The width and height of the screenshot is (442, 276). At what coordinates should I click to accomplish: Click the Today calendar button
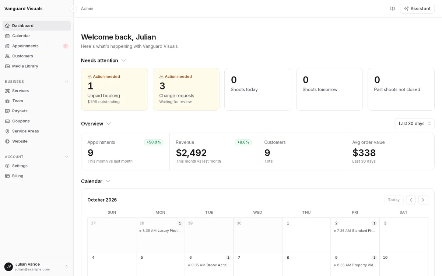coord(394,200)
